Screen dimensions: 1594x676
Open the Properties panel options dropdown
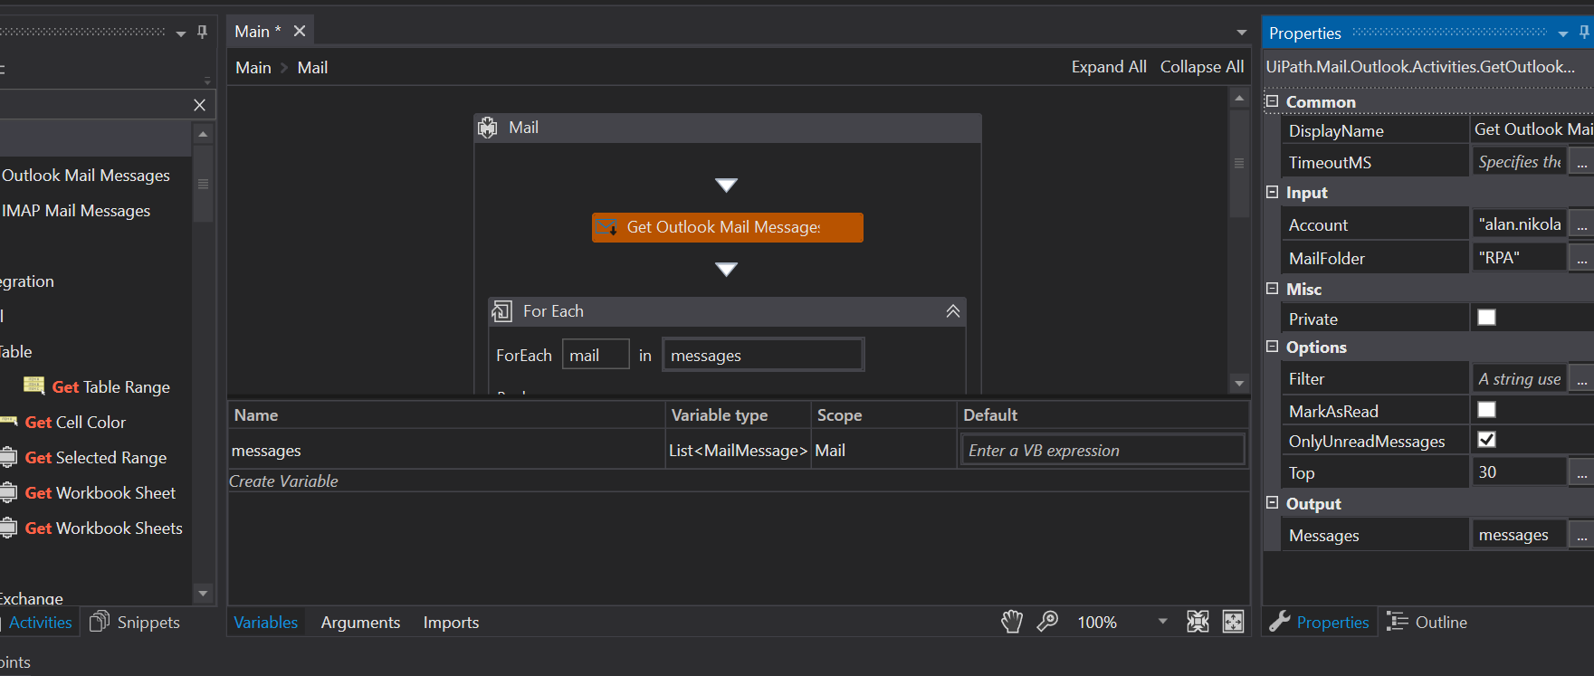coord(1563,33)
